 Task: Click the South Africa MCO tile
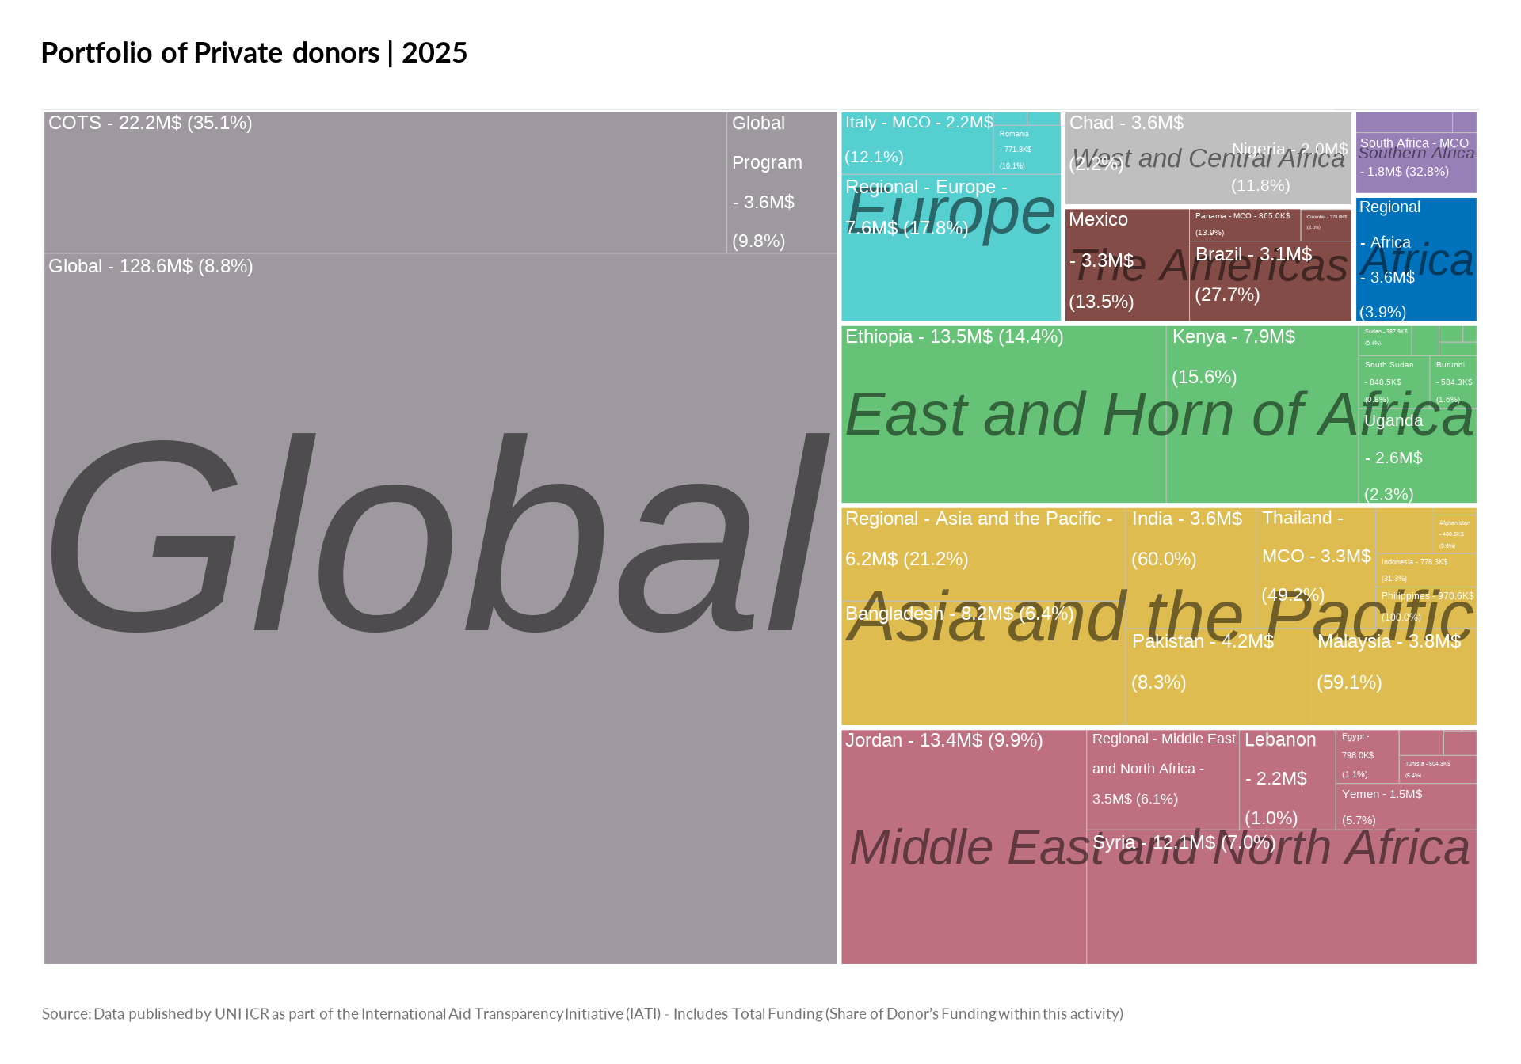tap(1416, 162)
